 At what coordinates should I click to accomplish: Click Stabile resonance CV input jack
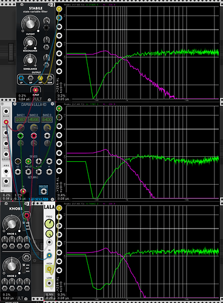[47, 47]
